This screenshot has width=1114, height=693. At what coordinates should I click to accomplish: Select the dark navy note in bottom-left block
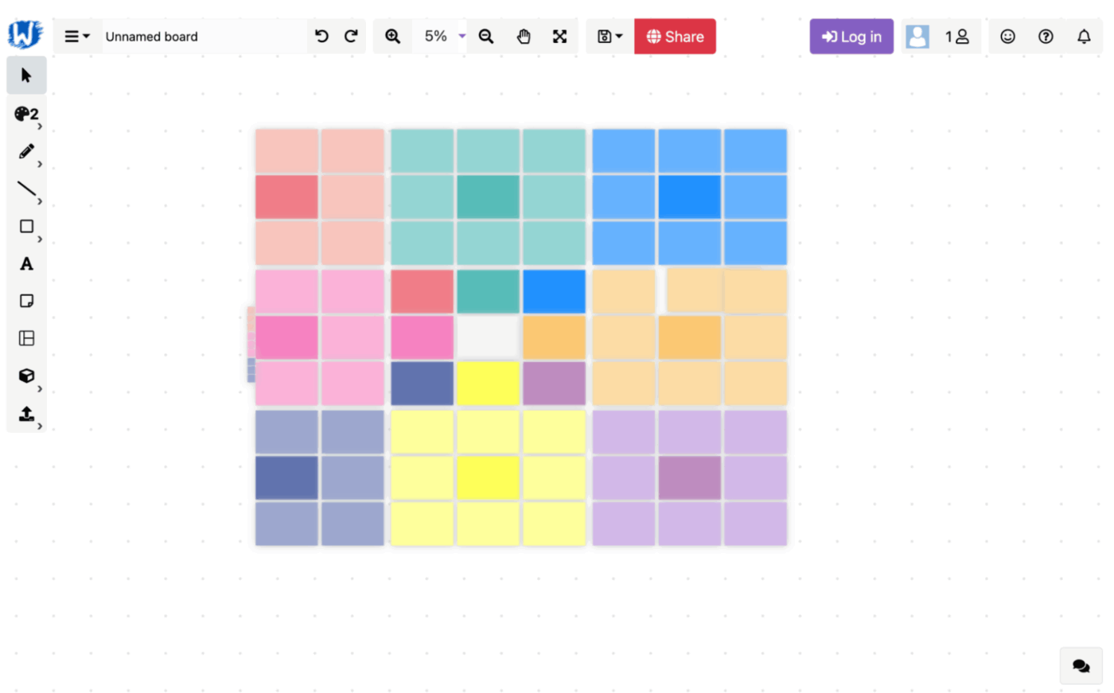[x=286, y=477]
